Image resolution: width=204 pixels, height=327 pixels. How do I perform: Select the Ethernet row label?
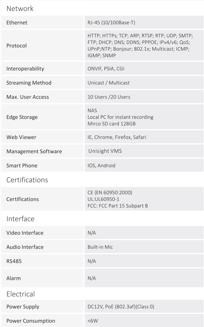17,23
